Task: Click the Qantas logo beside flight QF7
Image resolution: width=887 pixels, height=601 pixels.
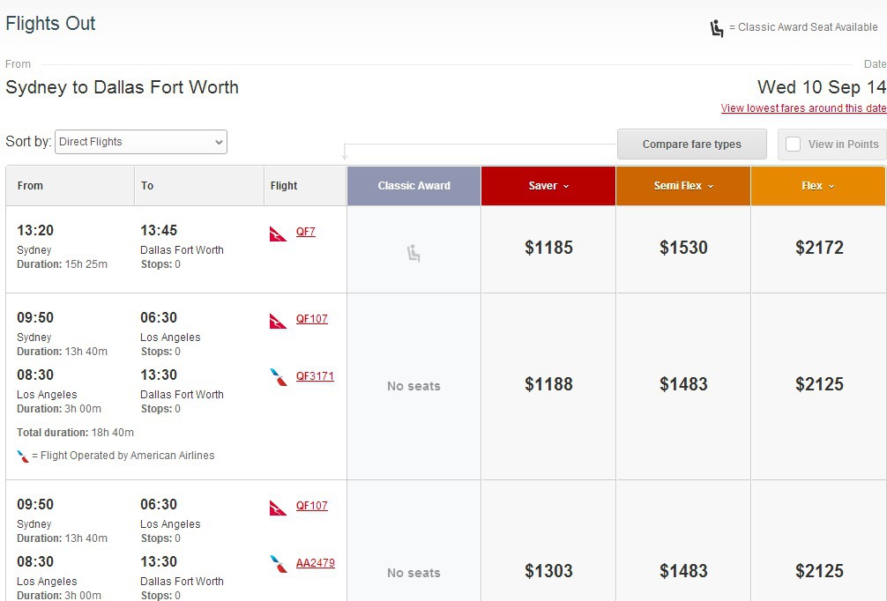Action: pos(279,234)
